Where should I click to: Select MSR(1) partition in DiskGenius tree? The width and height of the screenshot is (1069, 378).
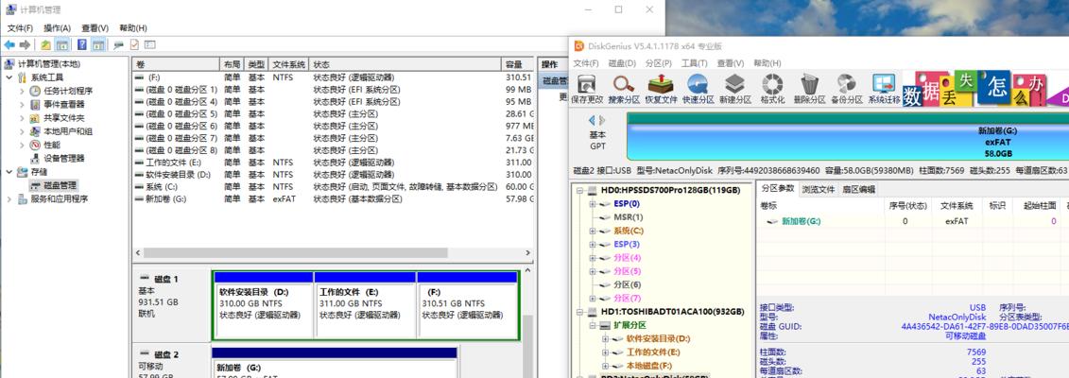628,217
